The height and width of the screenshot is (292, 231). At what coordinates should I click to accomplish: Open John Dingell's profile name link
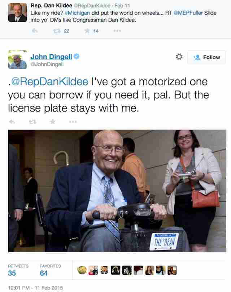[51, 57]
